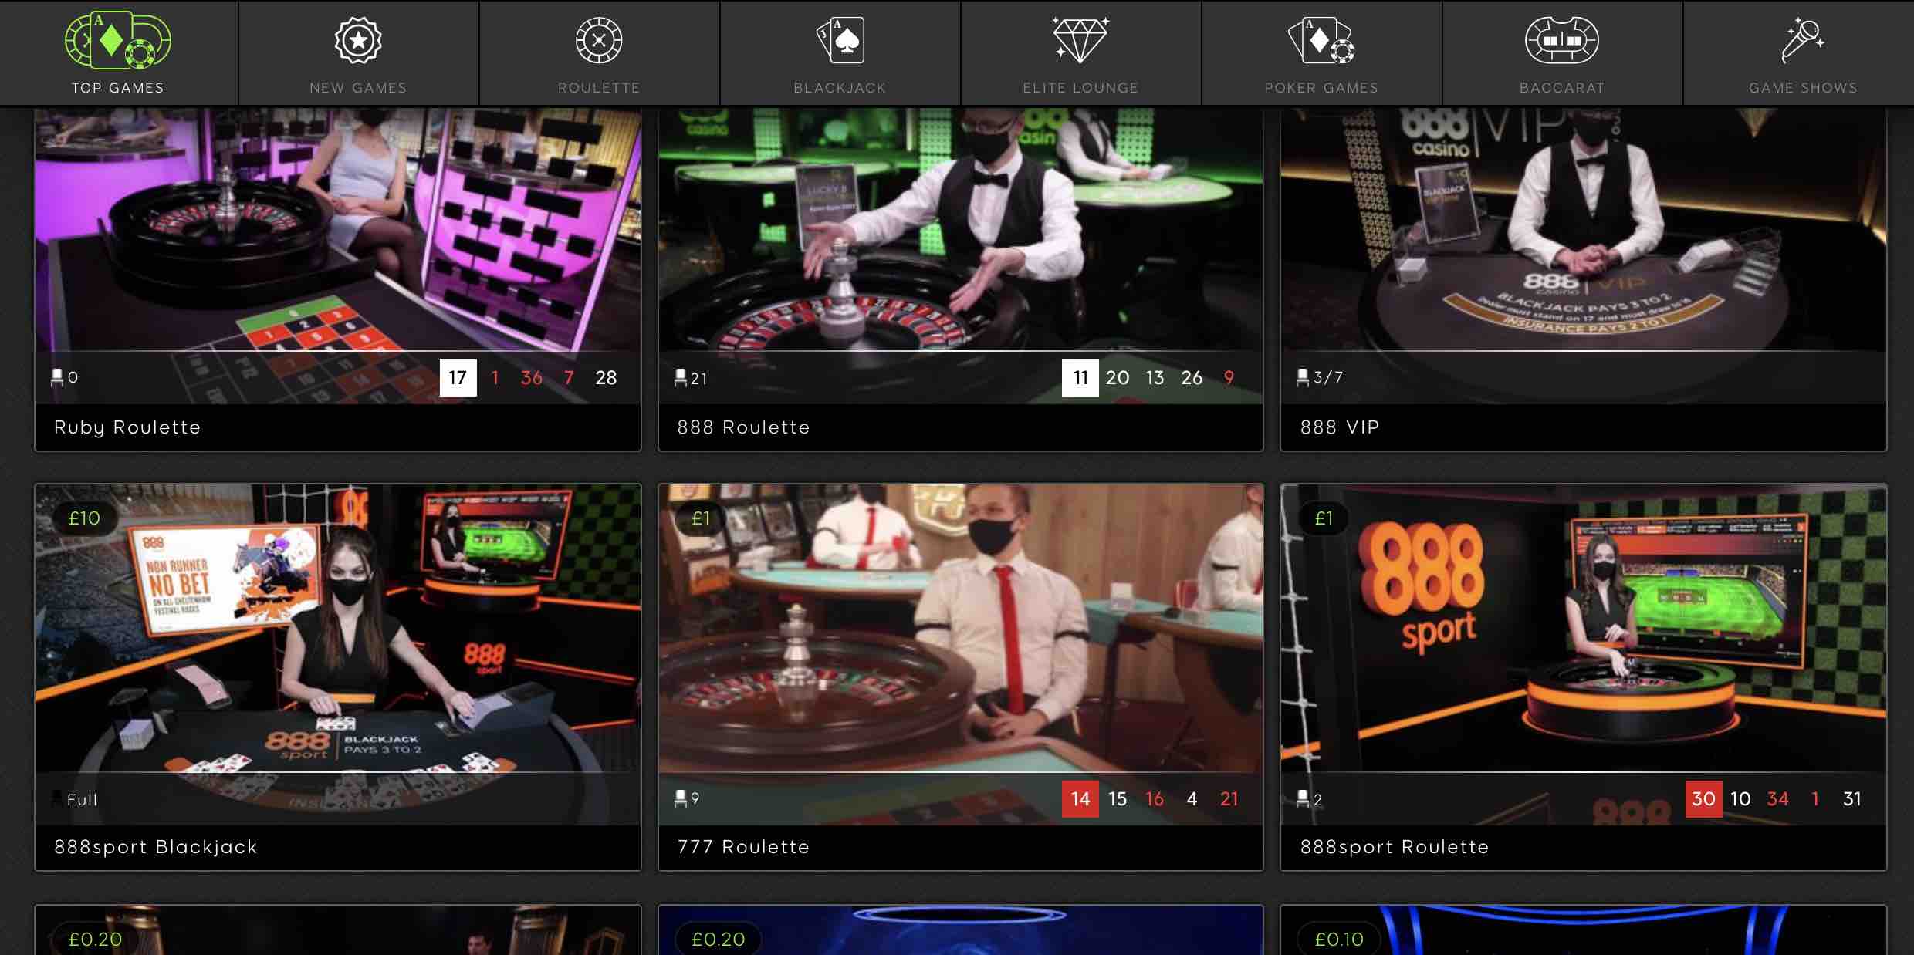Open the Ruby Roulette game title
The width and height of the screenshot is (1914, 955).
click(127, 427)
